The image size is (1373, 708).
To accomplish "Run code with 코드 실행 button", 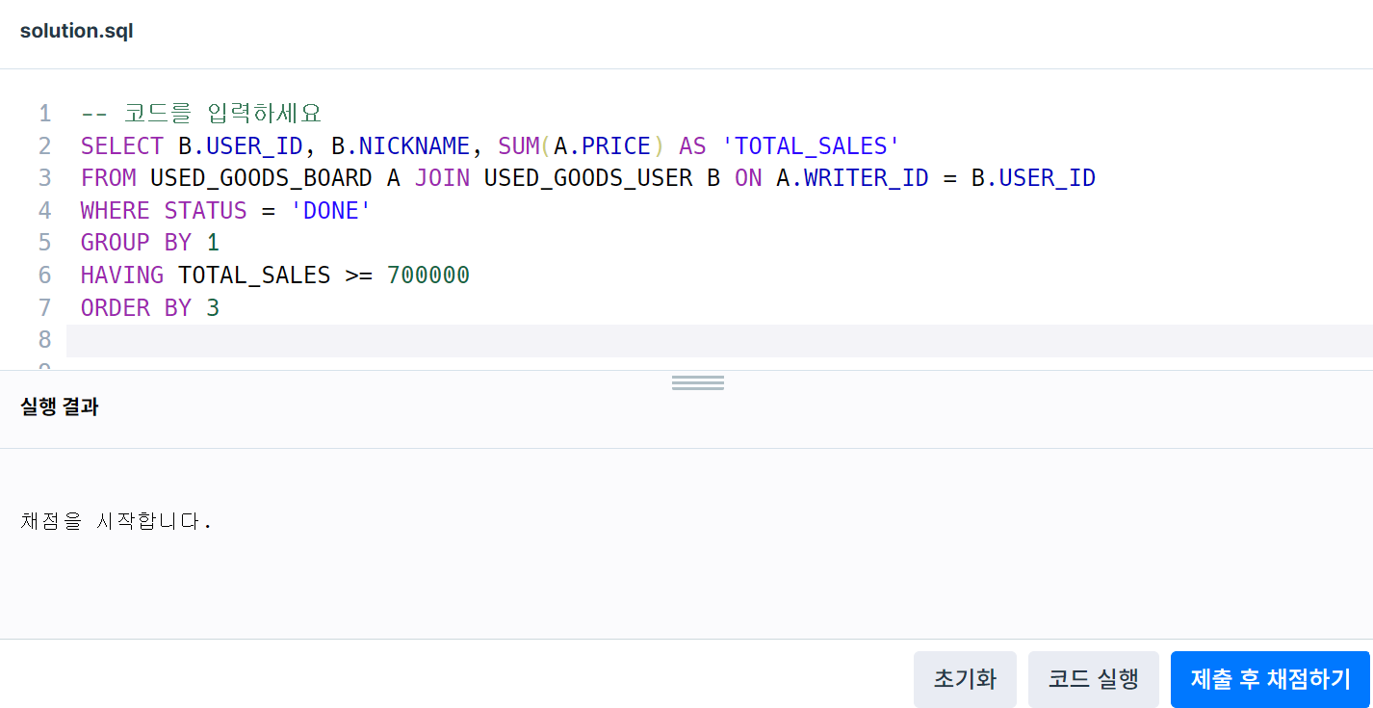I will [1094, 679].
